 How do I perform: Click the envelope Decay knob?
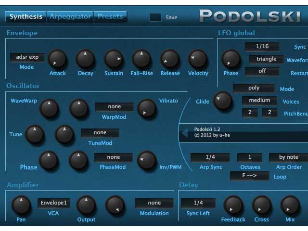85,59
